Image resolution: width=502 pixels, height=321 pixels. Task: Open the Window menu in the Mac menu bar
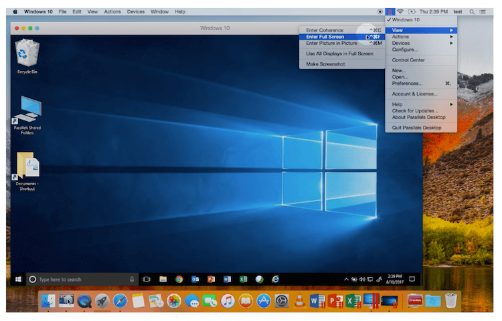[161, 12]
